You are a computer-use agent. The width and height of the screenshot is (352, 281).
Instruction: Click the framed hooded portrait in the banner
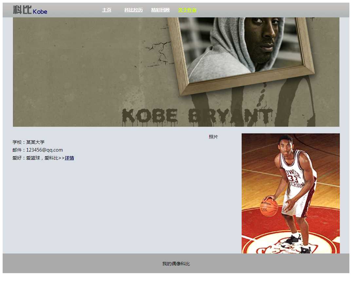click(242, 49)
